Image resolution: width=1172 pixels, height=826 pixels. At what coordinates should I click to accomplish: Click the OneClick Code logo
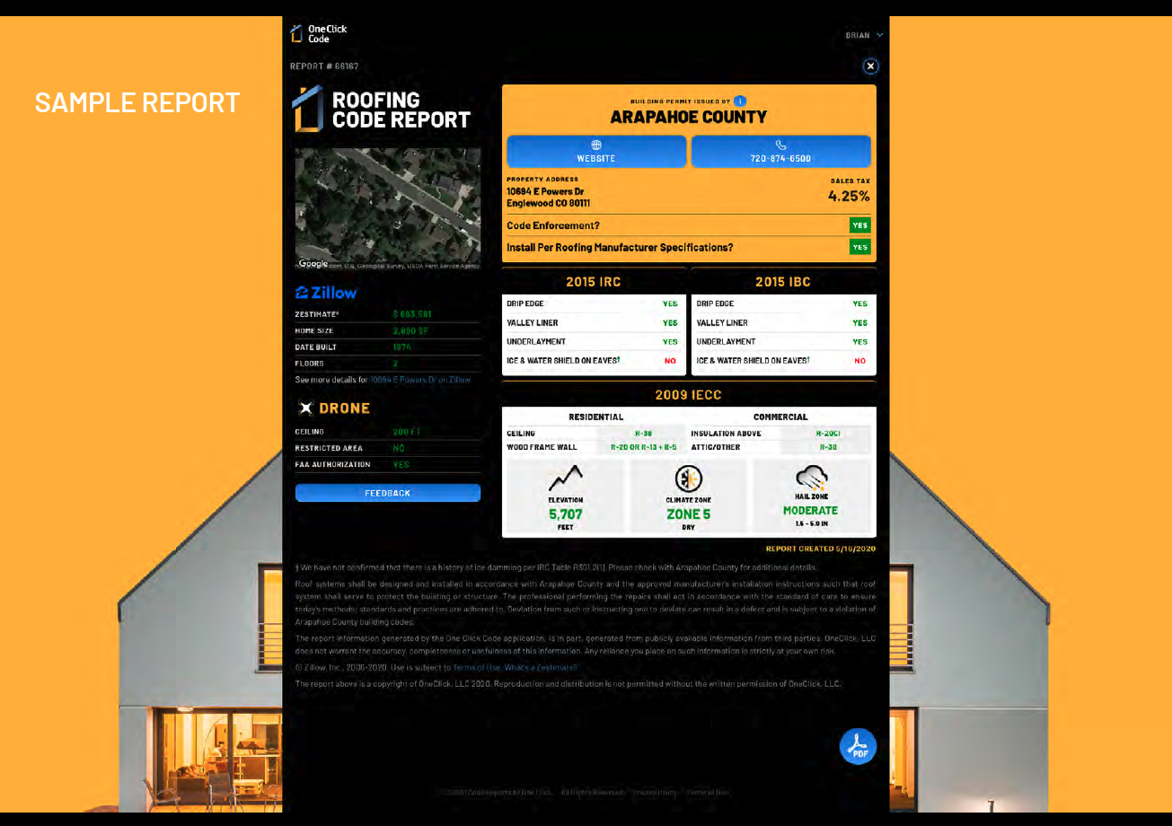pyautogui.click(x=318, y=34)
